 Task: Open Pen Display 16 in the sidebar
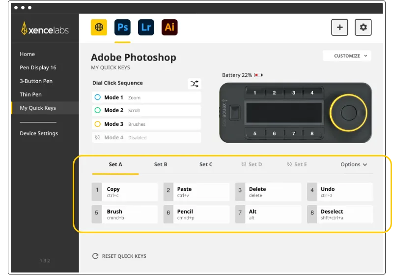[x=38, y=67]
